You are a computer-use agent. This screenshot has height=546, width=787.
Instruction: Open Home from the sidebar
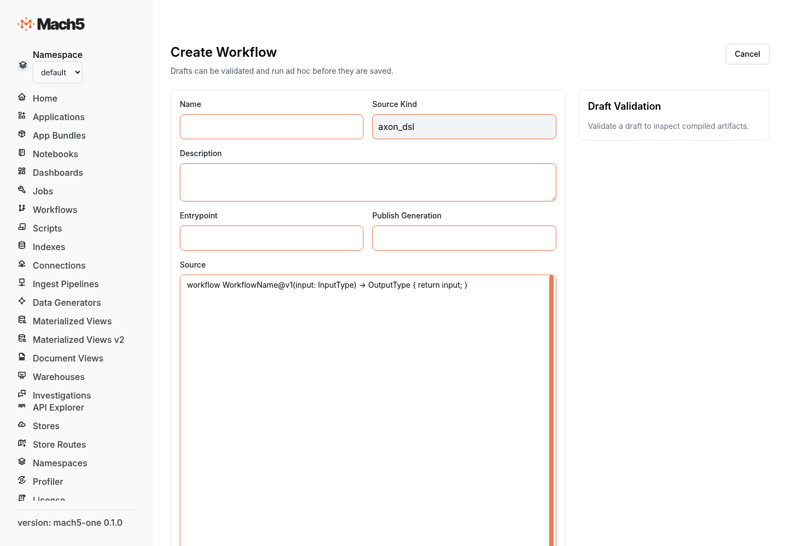45,98
